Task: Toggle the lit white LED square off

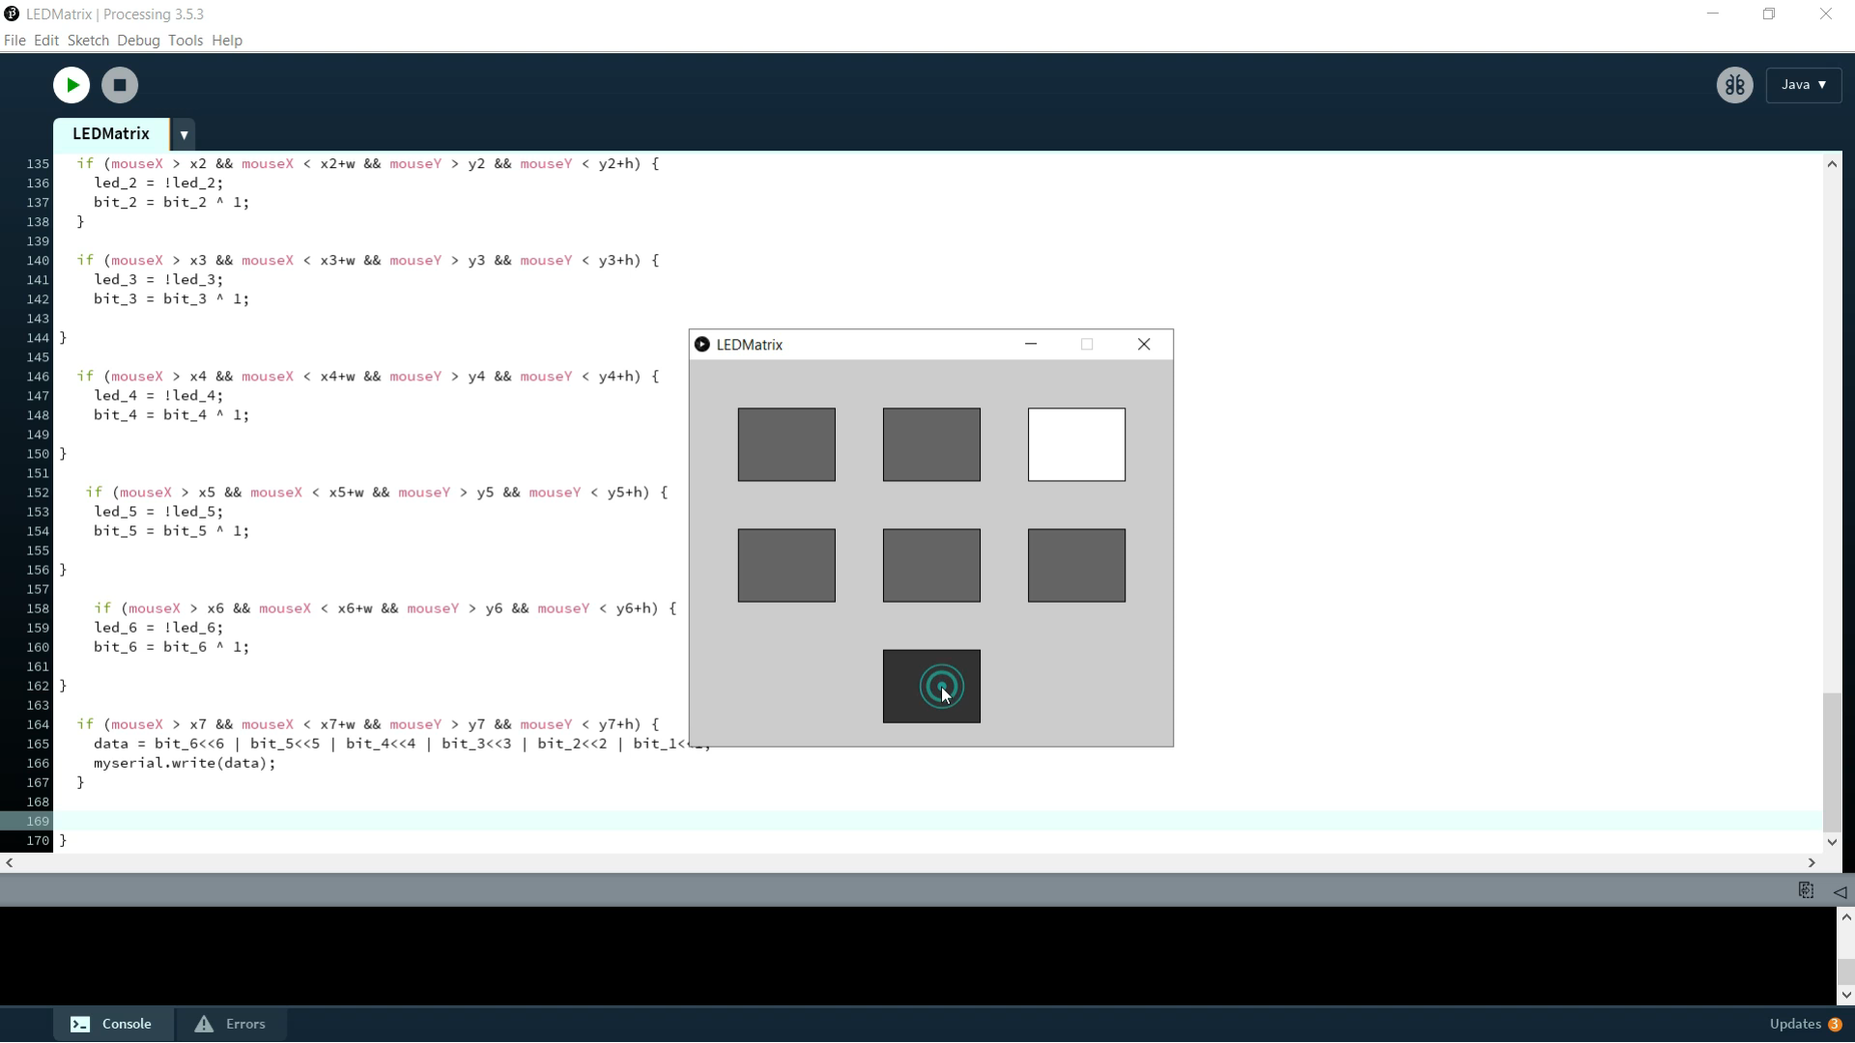Action: click(1076, 444)
